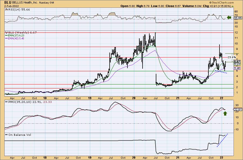Screen dimensions: 243x160
Task: Click the RSI(14) 55.66 indicator legend
Action: tap(19, 10)
